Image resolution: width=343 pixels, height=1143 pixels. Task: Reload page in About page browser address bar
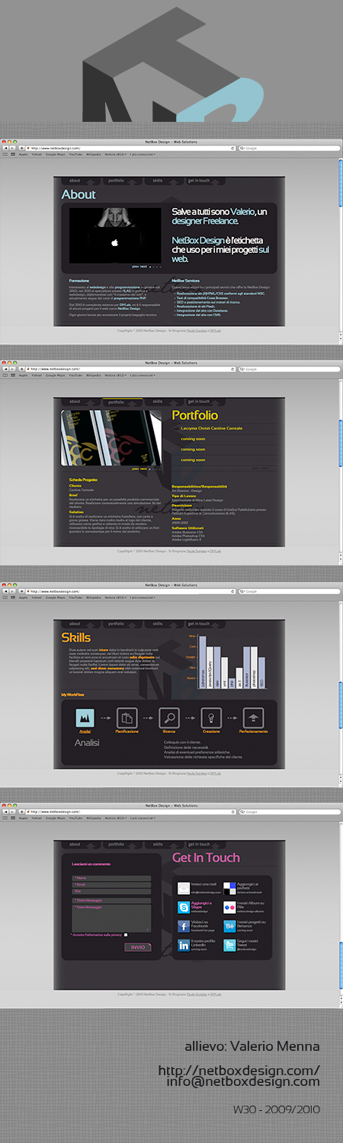pyautogui.click(x=233, y=148)
